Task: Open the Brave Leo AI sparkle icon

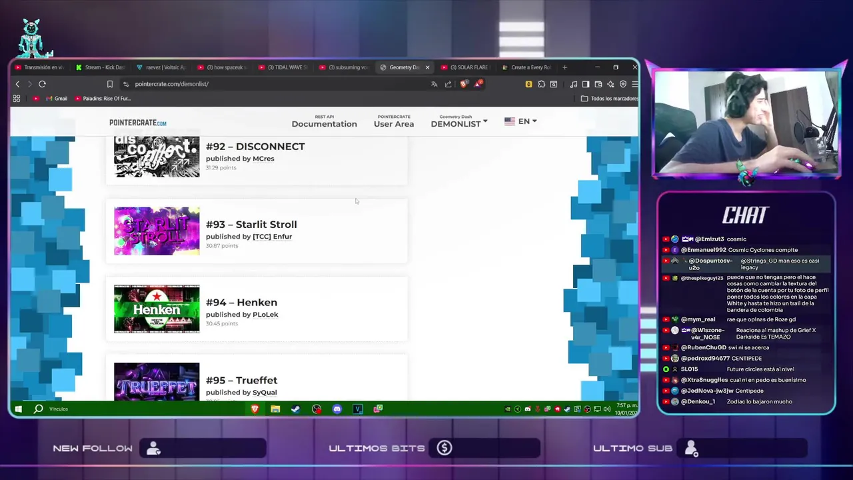Action: [610, 84]
